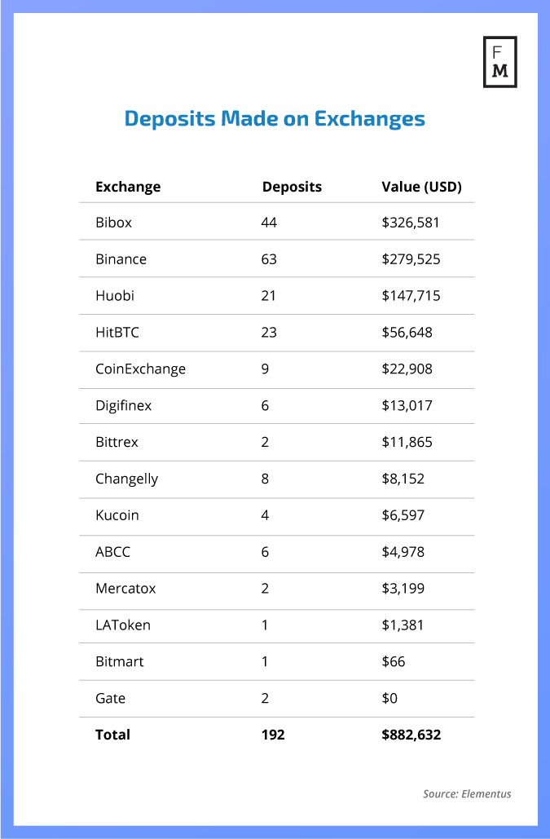
Task: Click the Bitmart value $66
Action: tap(393, 661)
